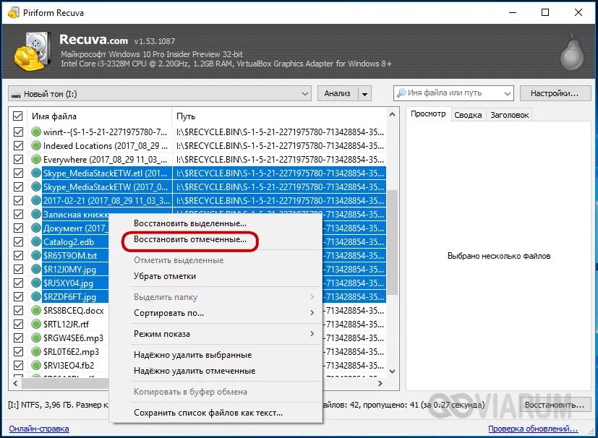The width and height of the screenshot is (598, 438).
Task: Uncheck the $RVI3EO4.fb2 checkbox
Action: click(x=18, y=365)
